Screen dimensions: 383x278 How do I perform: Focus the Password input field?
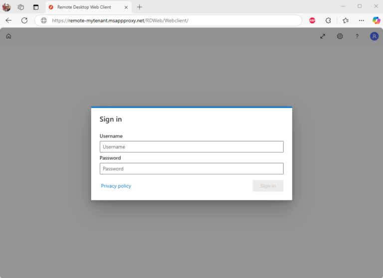pyautogui.click(x=191, y=169)
